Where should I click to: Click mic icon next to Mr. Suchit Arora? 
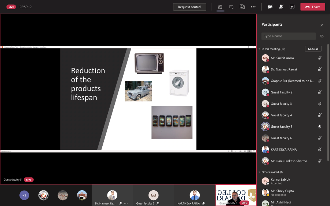coord(320,58)
